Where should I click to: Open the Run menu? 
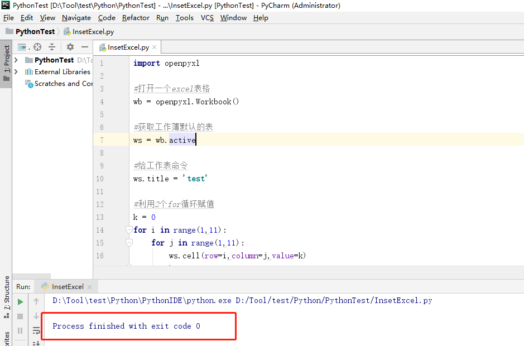point(162,17)
